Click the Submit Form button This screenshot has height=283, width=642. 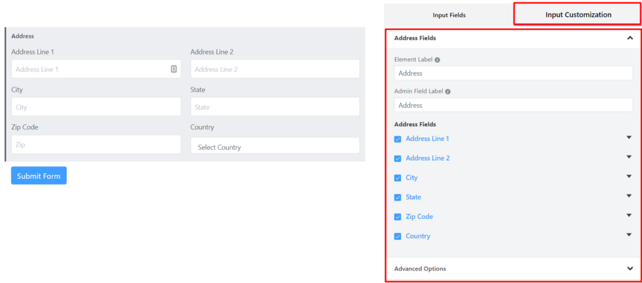(39, 176)
